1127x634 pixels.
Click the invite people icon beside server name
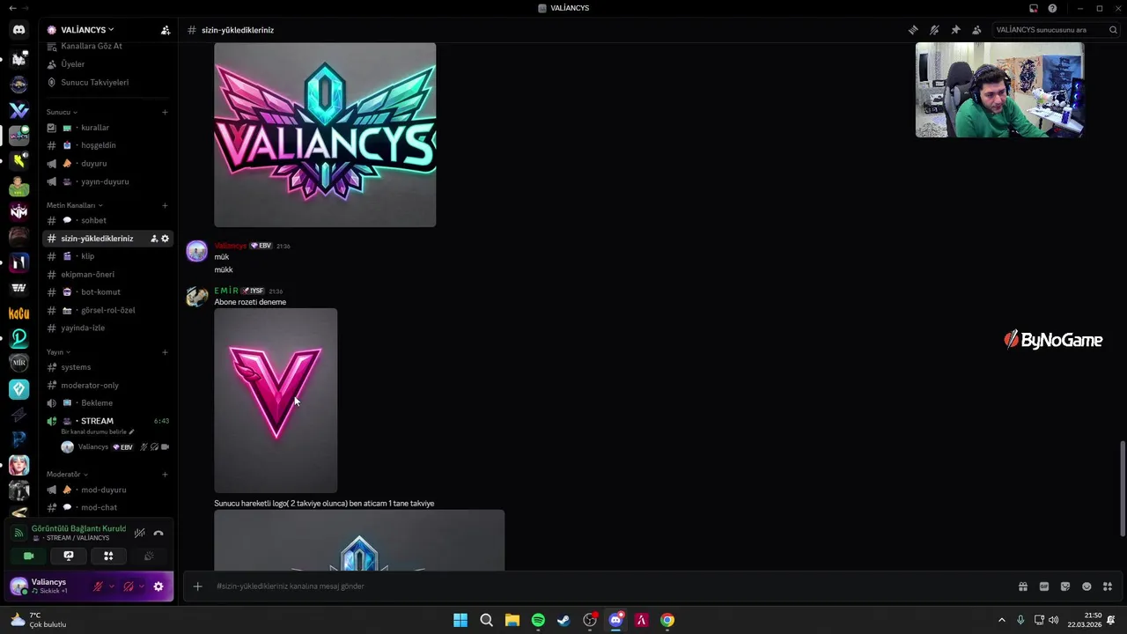pos(166,30)
